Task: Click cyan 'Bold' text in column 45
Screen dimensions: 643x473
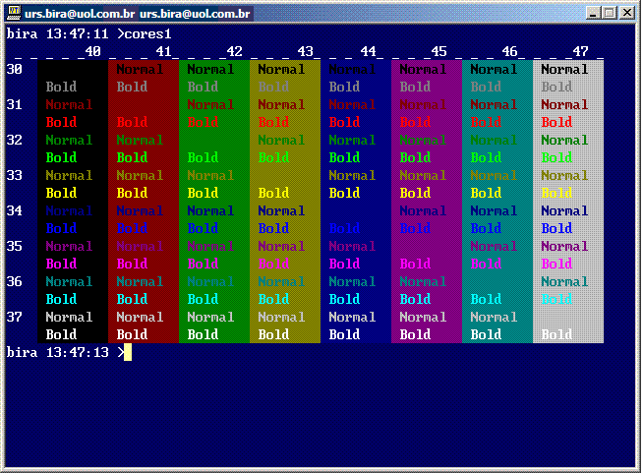Action: (416, 299)
